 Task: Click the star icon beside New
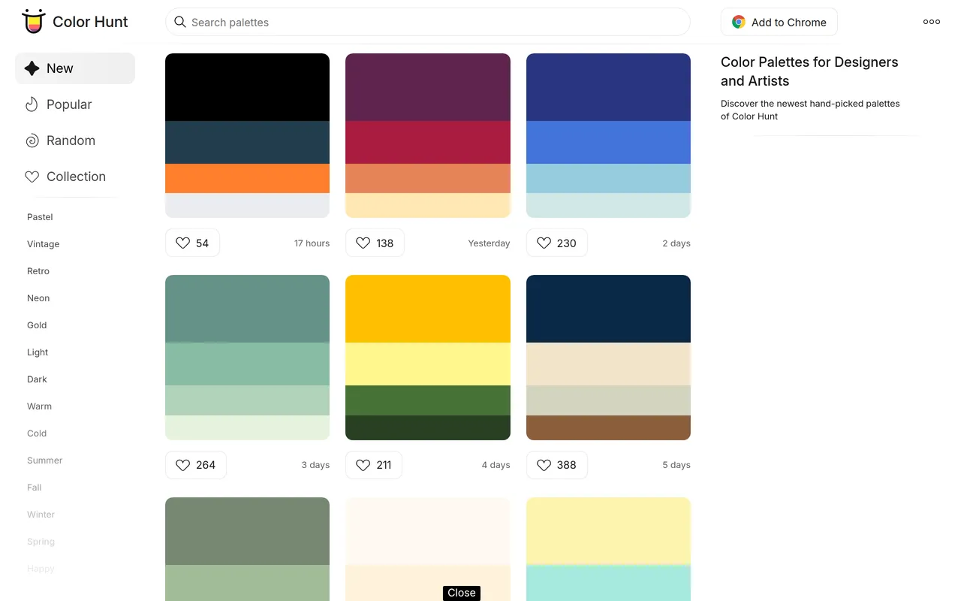(x=32, y=68)
